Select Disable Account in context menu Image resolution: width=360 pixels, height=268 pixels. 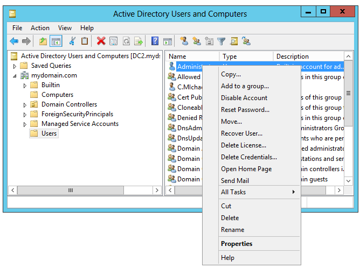tap(244, 98)
